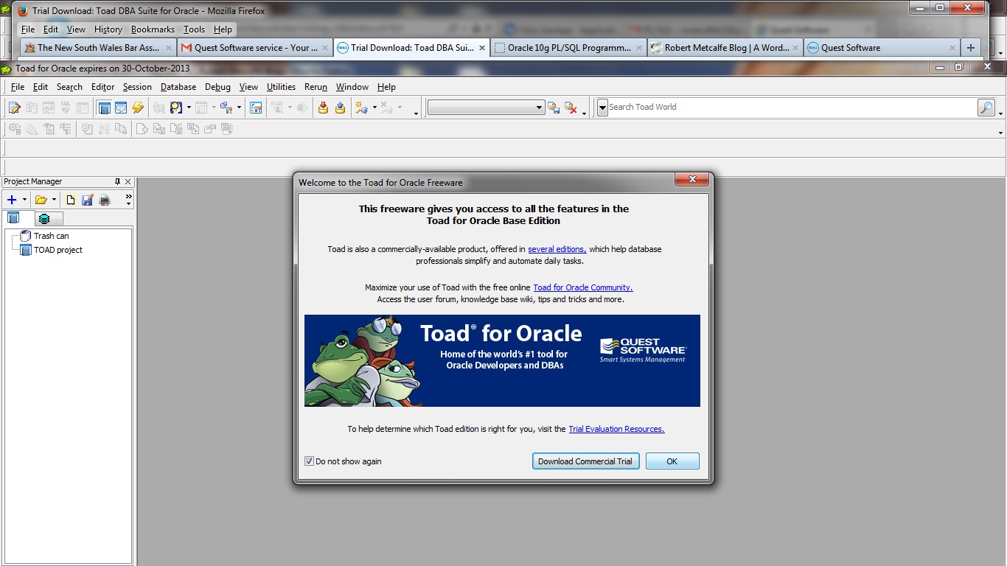The image size is (1007, 566).
Task: Click the Toad for Oracle banner image
Action: 502,361
